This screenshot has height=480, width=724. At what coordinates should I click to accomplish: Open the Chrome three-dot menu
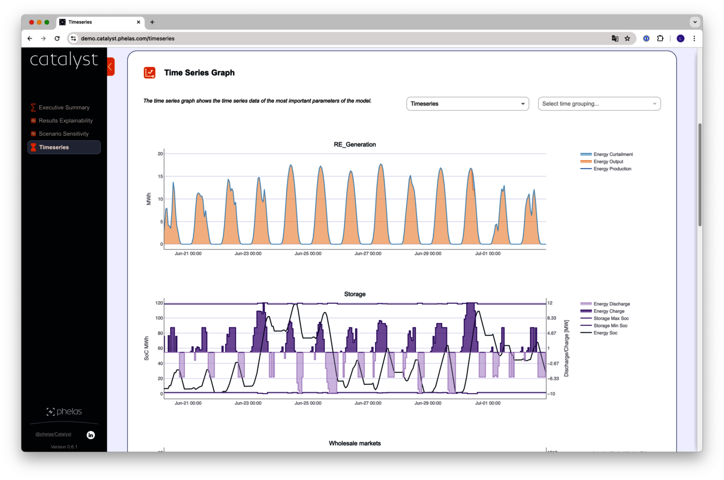(x=694, y=39)
